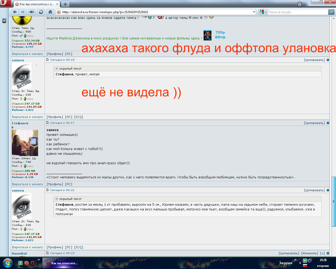Open the address bar history dropdown
The image size is (336, 269).
253,12
